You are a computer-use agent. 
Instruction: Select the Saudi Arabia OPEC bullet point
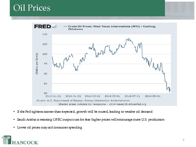point(91,120)
